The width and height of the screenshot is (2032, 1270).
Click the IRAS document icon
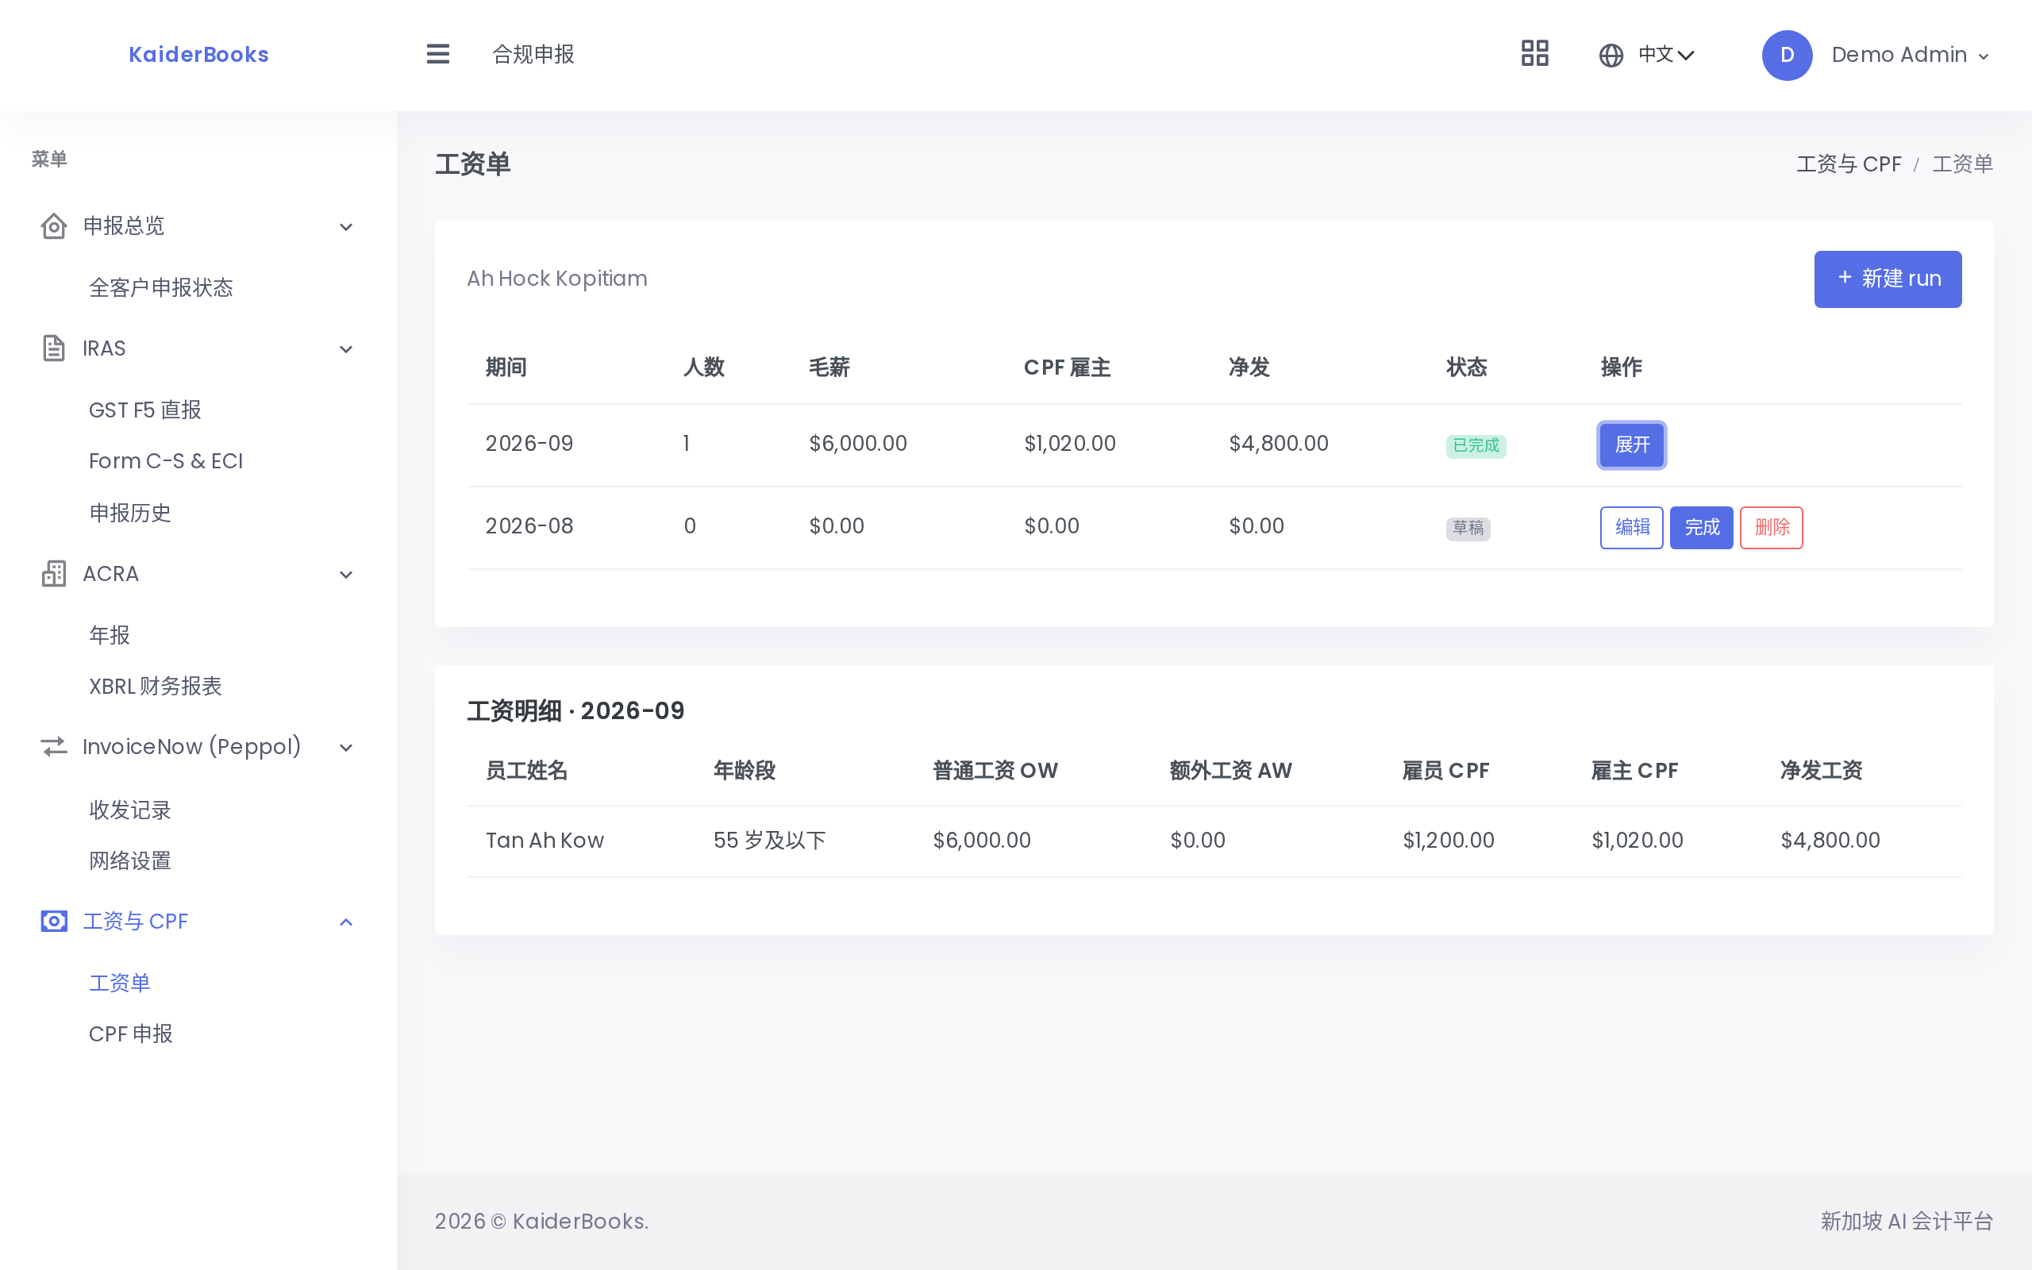[x=54, y=348]
